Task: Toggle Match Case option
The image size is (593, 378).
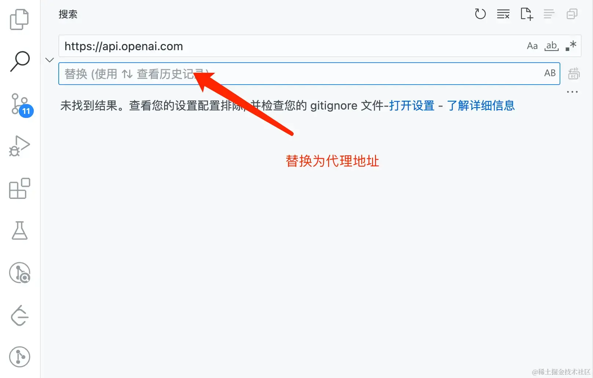Action: 532,46
